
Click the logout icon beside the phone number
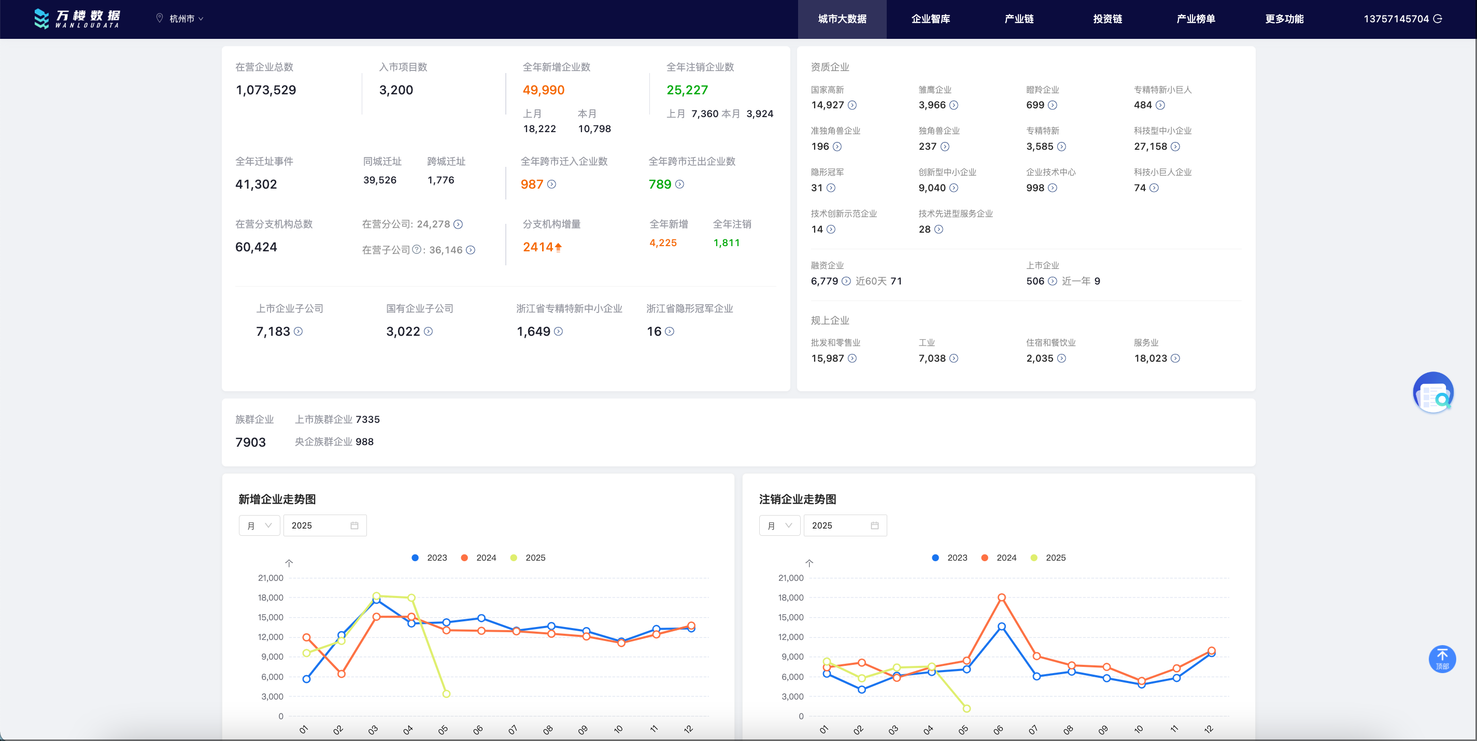coord(1438,19)
